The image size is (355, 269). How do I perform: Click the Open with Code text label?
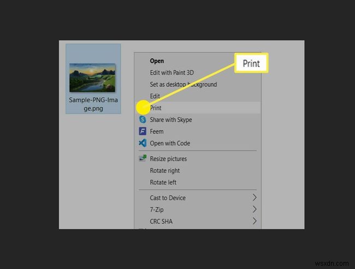(170, 143)
